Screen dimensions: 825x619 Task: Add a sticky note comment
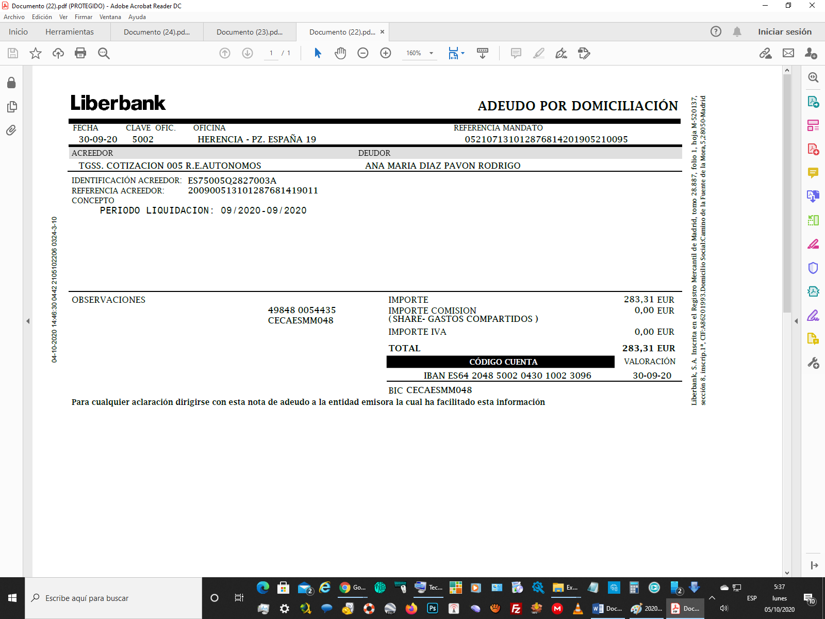click(x=516, y=53)
